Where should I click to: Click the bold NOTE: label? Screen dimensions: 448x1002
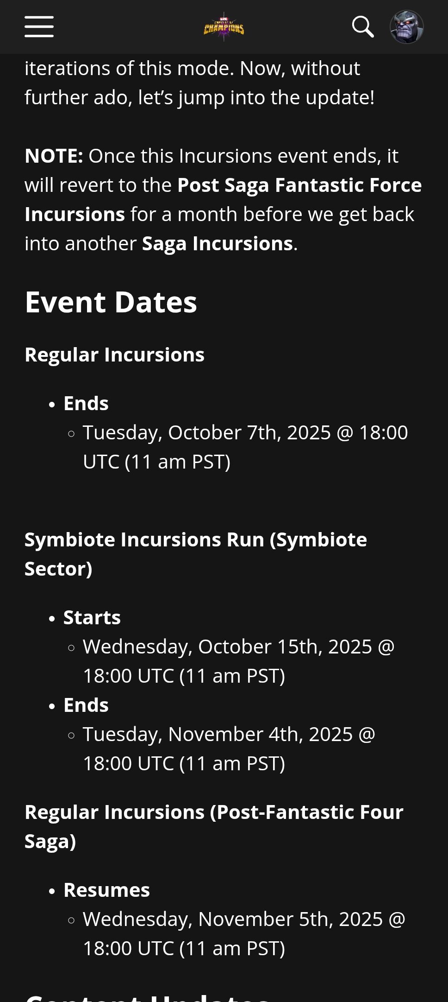[x=54, y=156]
